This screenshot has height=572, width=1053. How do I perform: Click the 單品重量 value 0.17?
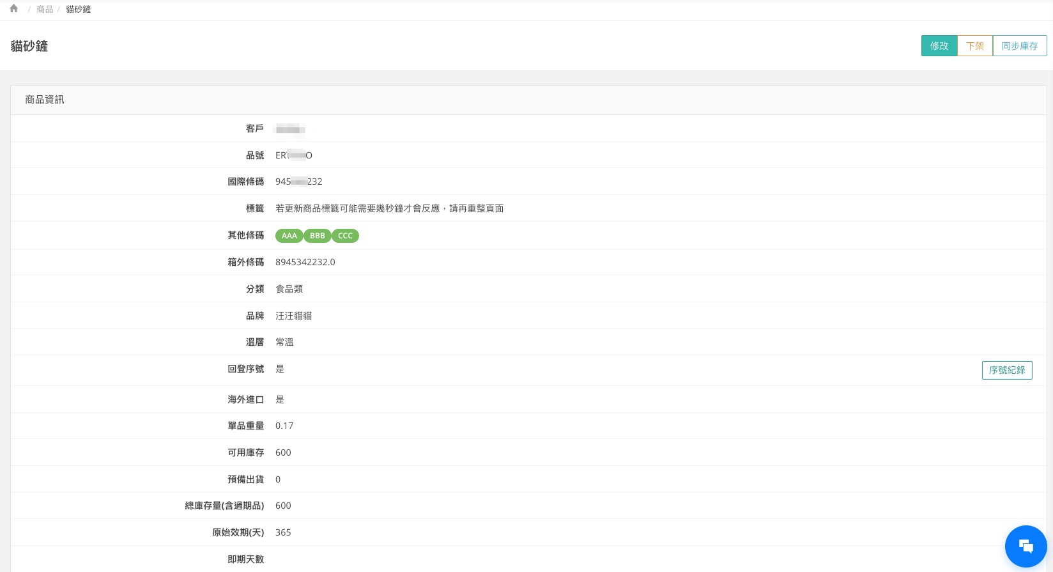(x=284, y=426)
